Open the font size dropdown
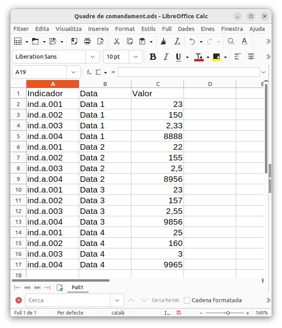This screenshot has width=282, height=328. tap(136, 57)
